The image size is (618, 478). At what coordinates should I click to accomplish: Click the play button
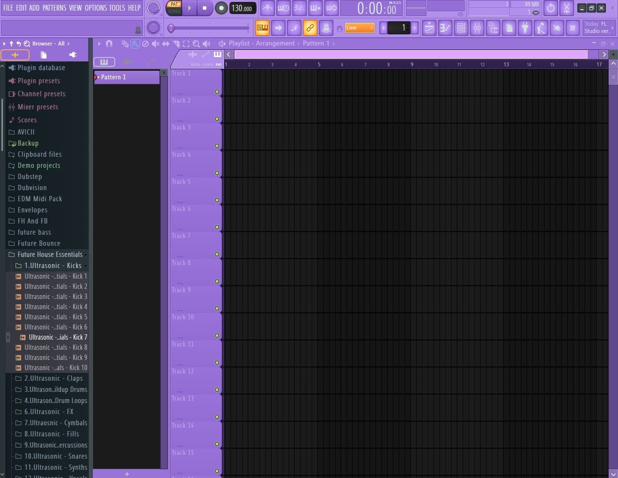click(x=190, y=8)
